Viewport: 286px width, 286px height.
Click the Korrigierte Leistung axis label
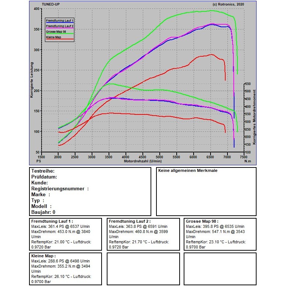tap(32, 80)
